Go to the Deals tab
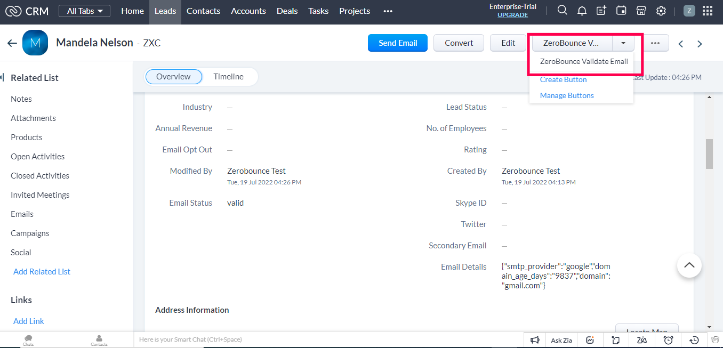Viewport: 723px width, 348px height. click(287, 11)
